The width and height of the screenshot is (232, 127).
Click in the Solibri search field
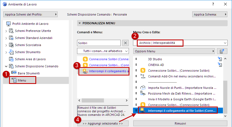point(99,43)
